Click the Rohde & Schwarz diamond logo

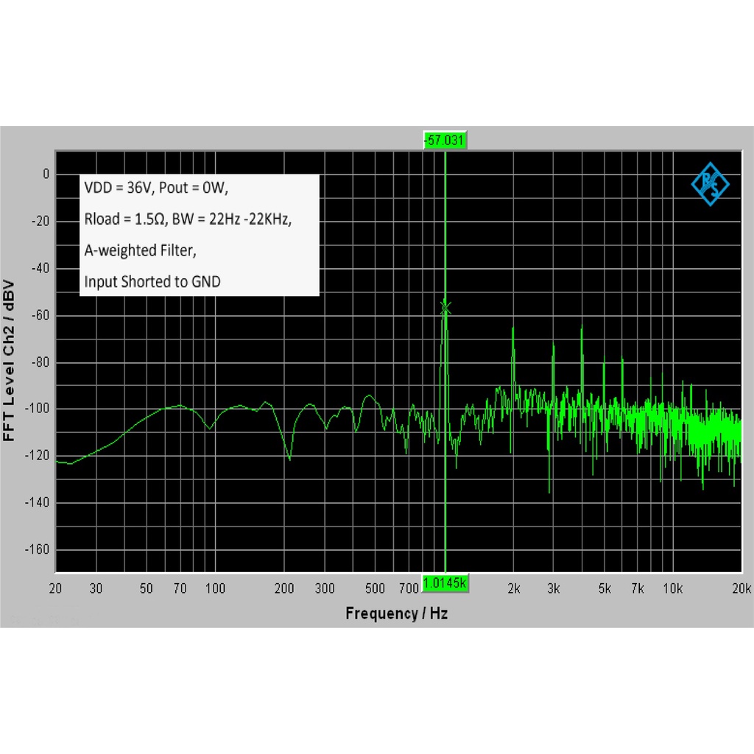(x=711, y=184)
